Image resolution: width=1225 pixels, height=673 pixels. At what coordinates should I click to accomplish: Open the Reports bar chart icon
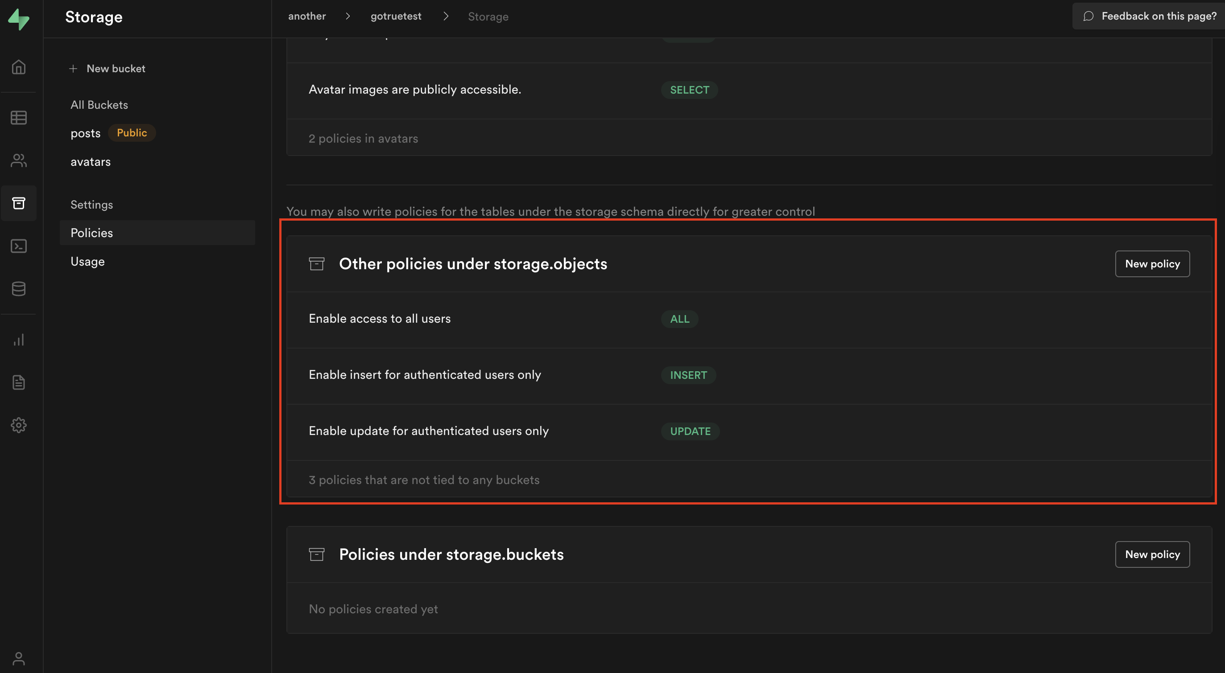(19, 340)
